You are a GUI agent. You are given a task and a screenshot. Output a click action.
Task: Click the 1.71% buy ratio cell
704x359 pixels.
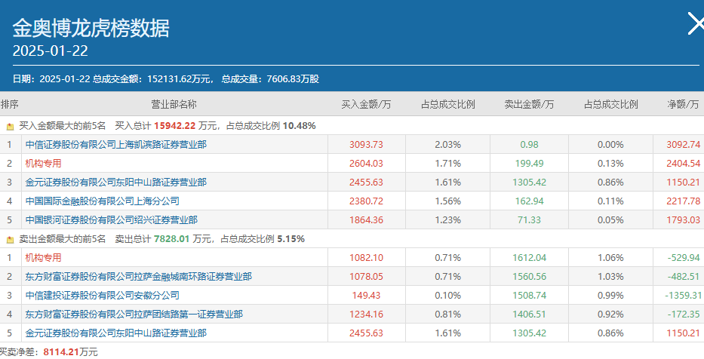coord(447,164)
